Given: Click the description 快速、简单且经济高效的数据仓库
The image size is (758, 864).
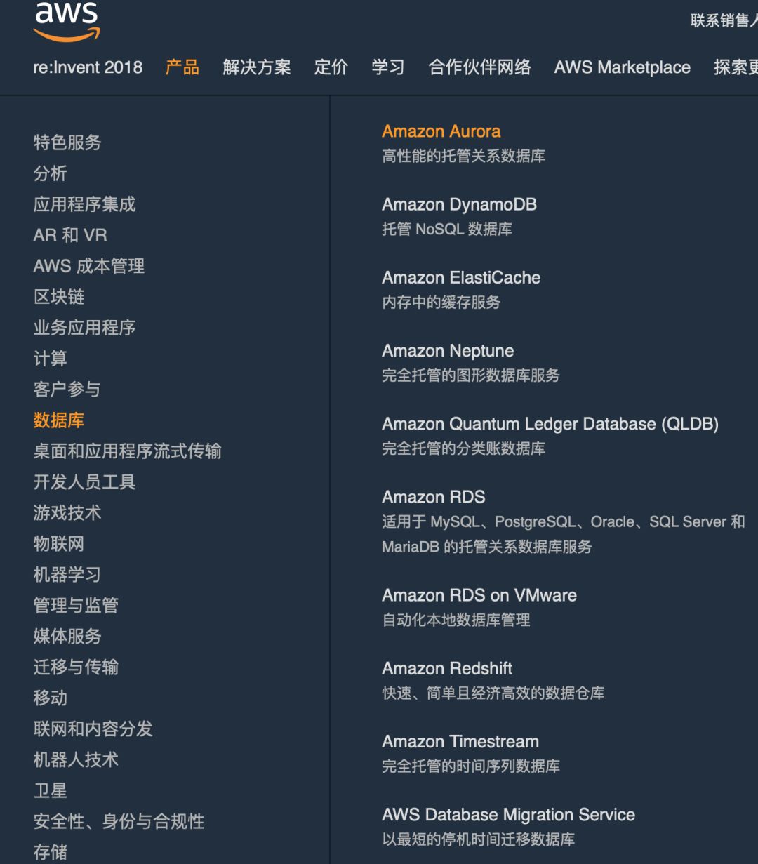Looking at the screenshot, I should click(493, 693).
